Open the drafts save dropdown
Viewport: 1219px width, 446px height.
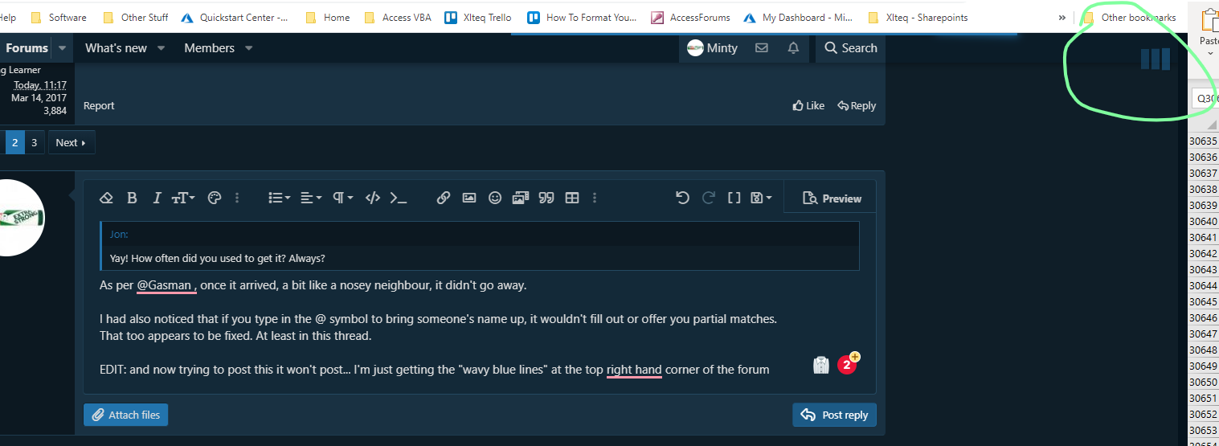[760, 198]
